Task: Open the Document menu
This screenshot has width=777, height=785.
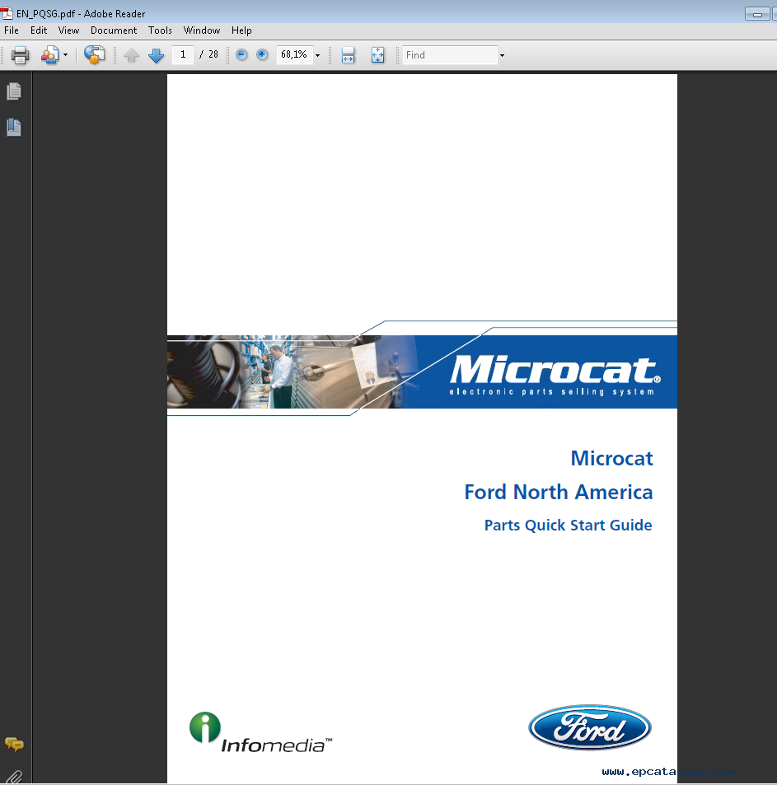Action: (114, 30)
